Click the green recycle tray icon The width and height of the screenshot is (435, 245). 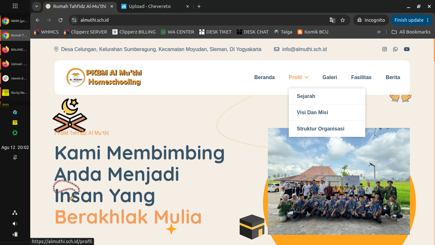coord(15,133)
